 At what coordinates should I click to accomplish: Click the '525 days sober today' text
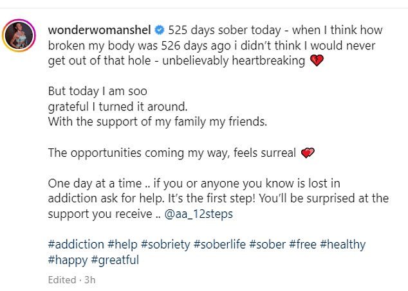225,30
